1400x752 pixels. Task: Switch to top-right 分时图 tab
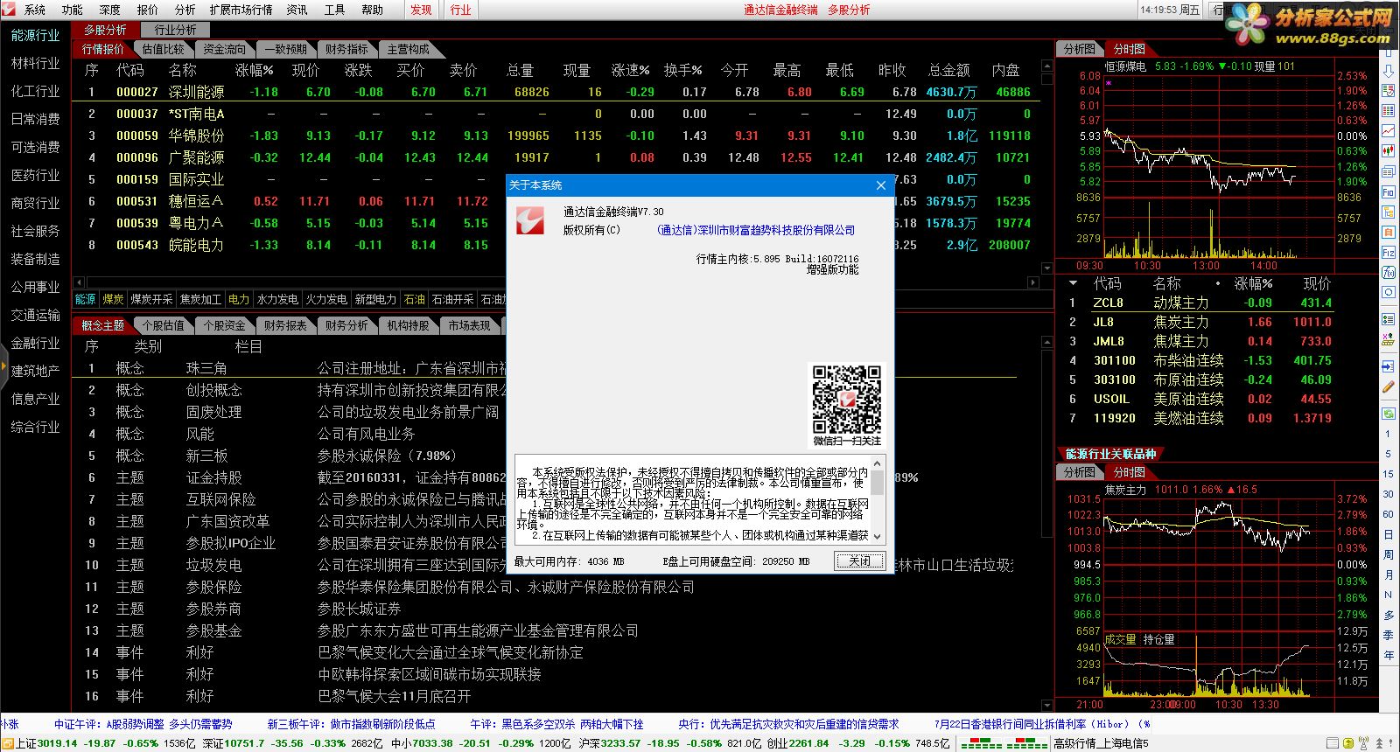[1129, 49]
